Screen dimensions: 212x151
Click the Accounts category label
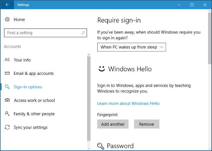tap(12, 47)
